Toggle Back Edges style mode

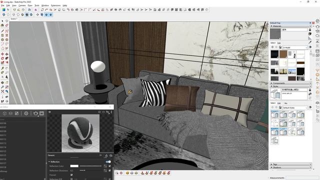[8, 14]
